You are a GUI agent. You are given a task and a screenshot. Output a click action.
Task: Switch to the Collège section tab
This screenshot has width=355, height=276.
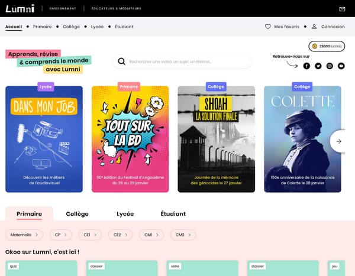pos(77,214)
